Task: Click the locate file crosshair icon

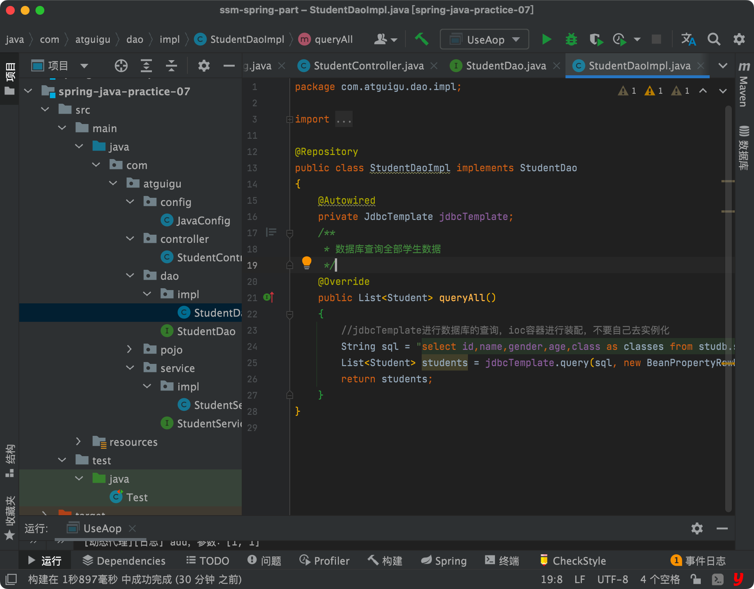Action: click(x=121, y=66)
